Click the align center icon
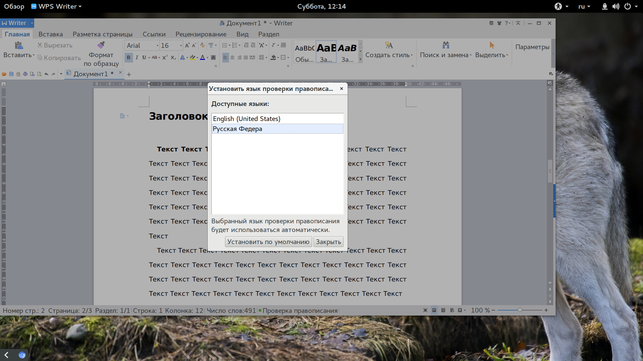 [x=232, y=57]
